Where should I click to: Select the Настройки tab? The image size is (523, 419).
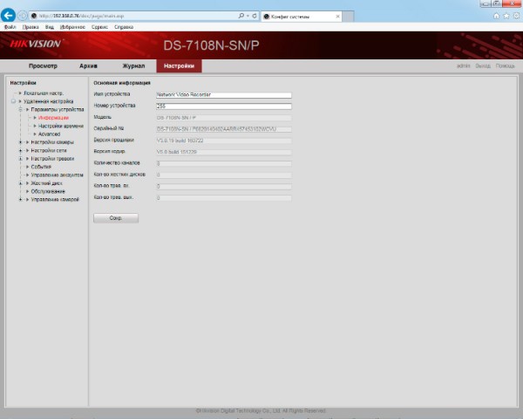pyautogui.click(x=179, y=65)
